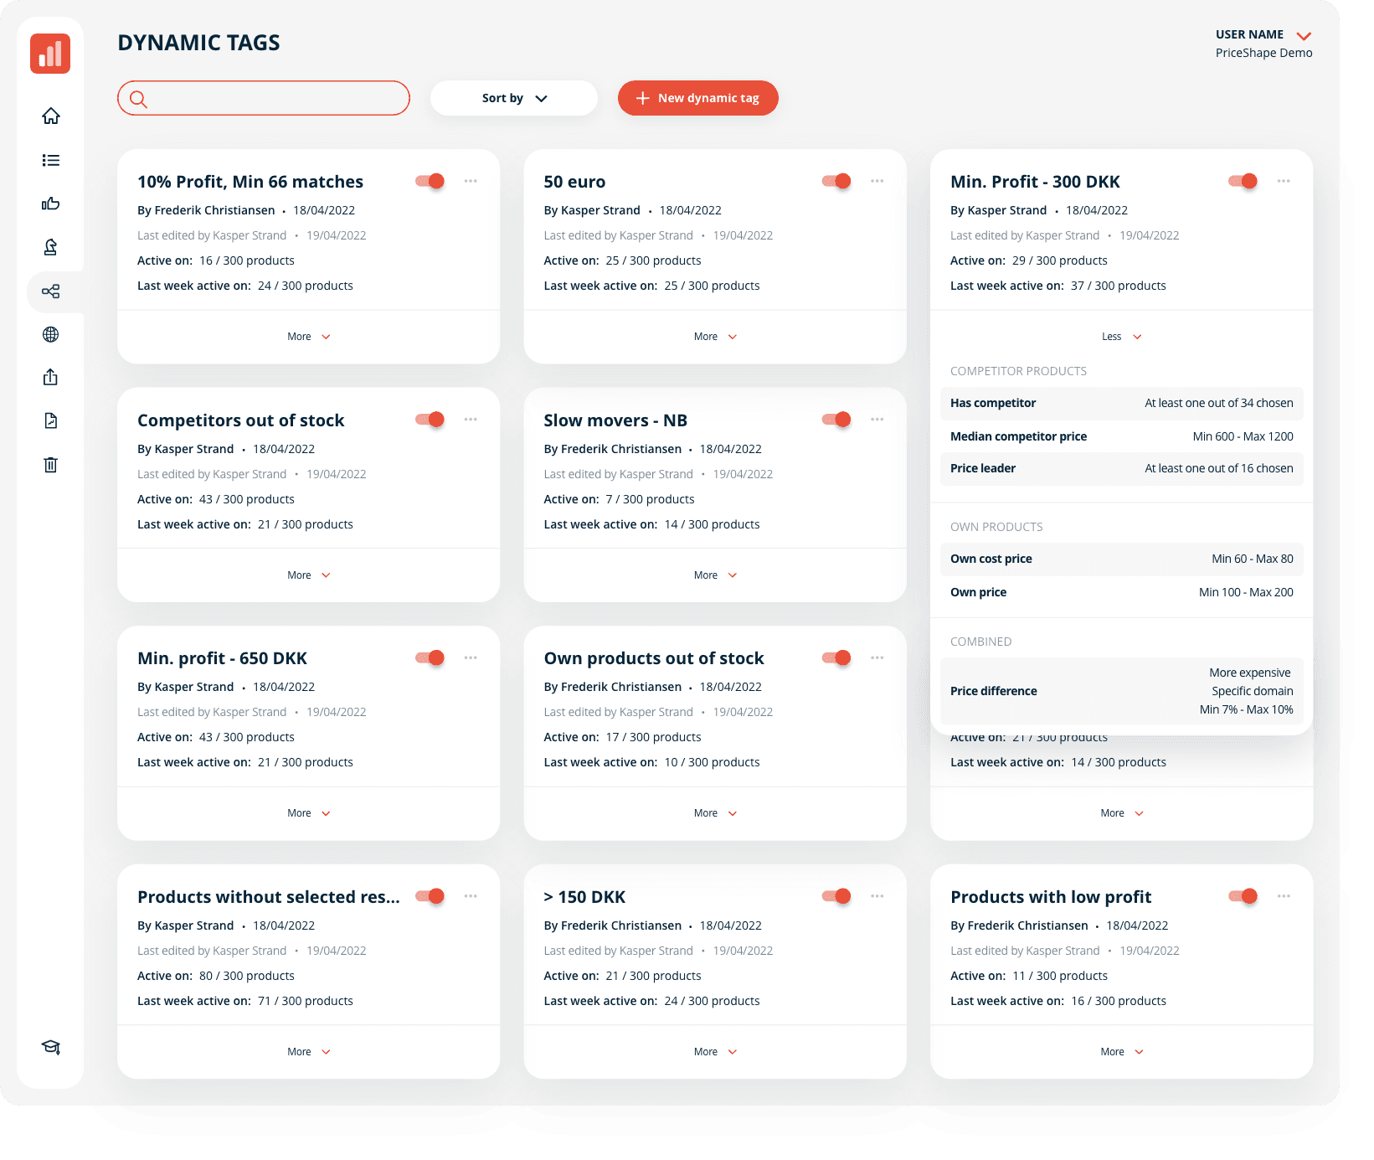Expand More on > 150 DKK card
1374x1160 pixels.
(715, 1052)
